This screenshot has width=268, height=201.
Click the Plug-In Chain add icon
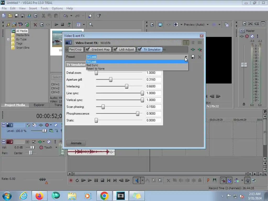[193, 49]
